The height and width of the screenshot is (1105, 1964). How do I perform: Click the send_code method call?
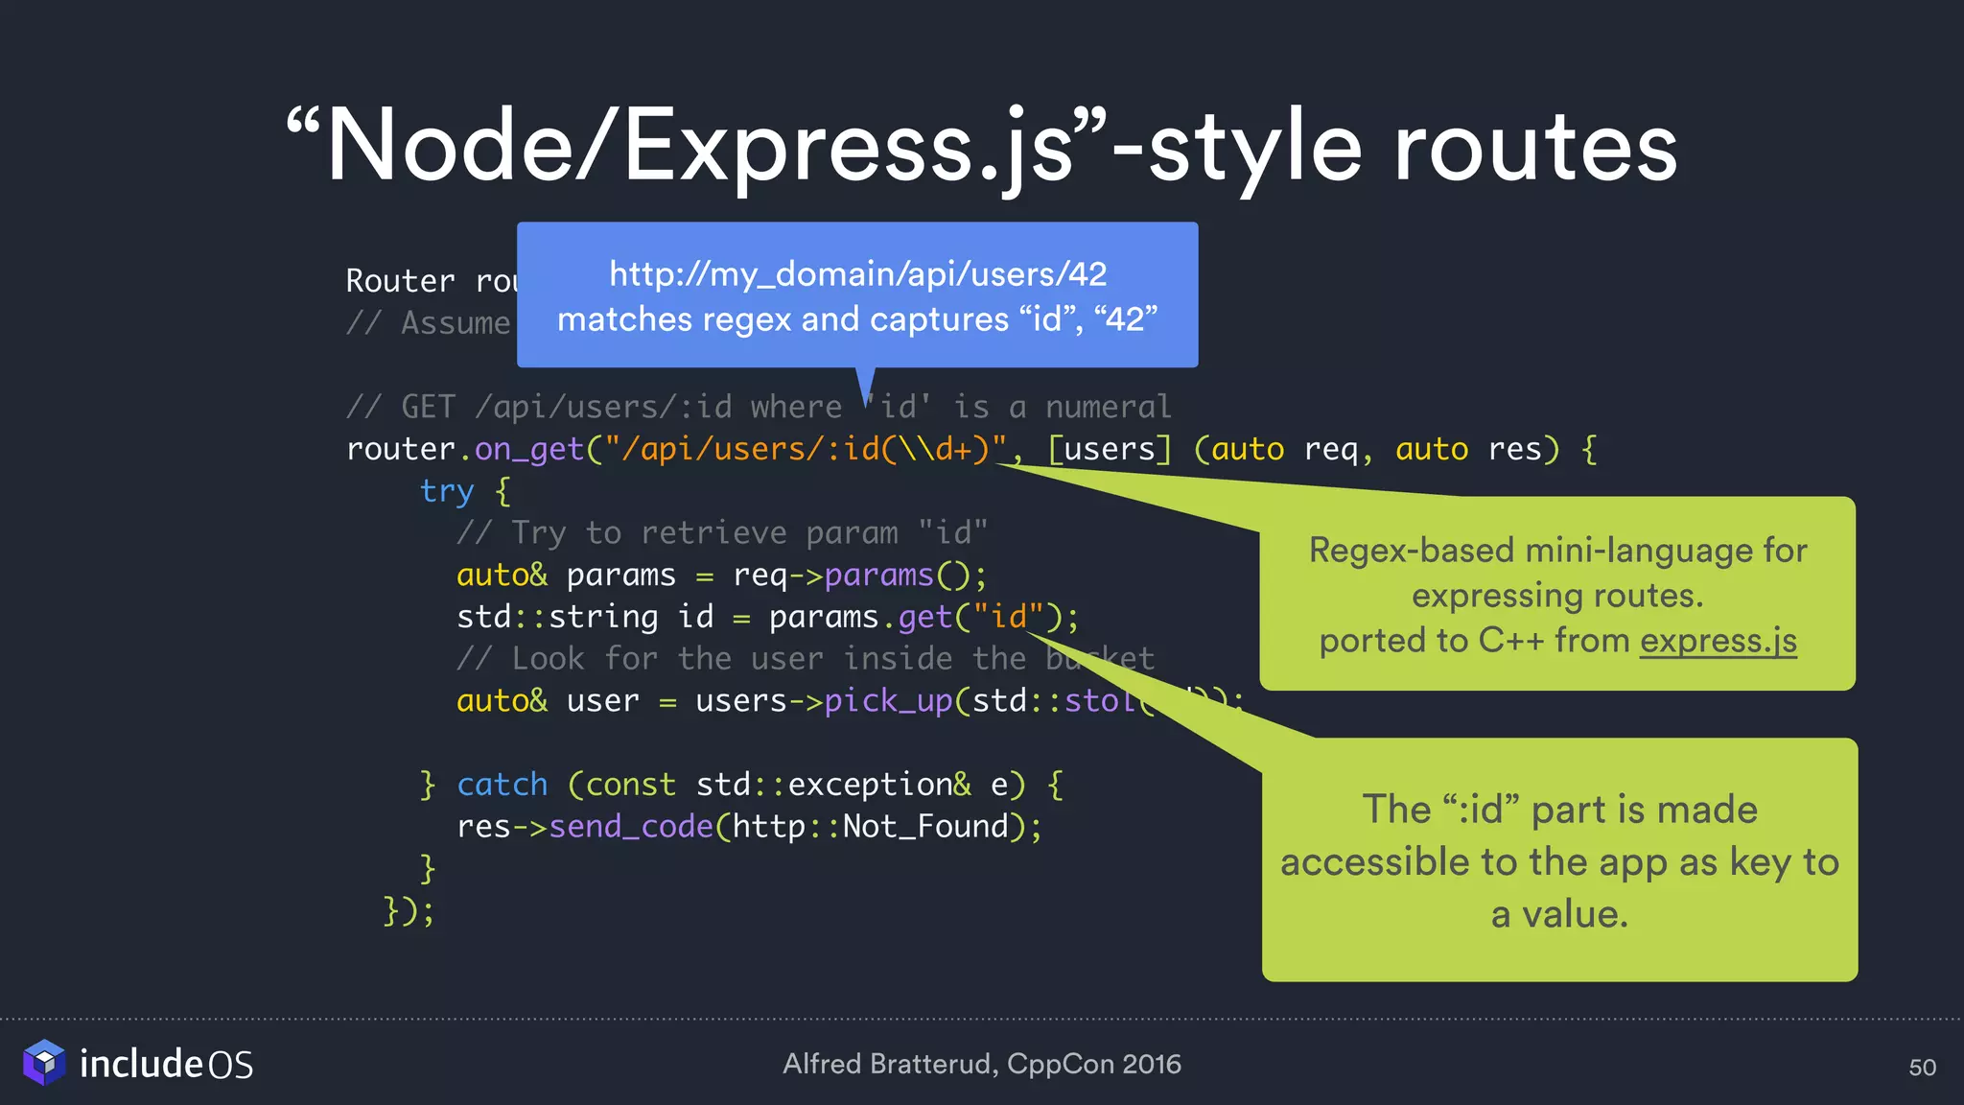(630, 827)
